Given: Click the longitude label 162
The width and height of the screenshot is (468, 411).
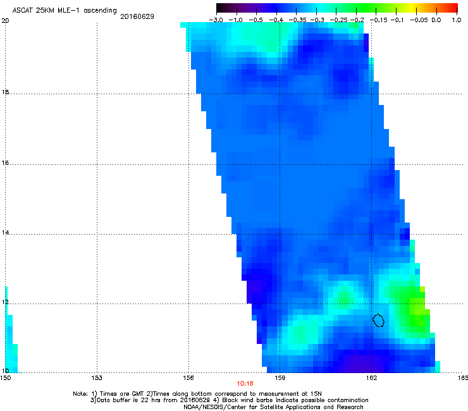Looking at the screenshot, I should (x=371, y=378).
